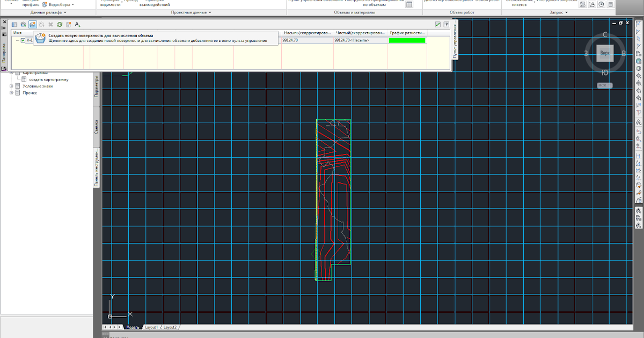This screenshot has height=338, width=644.
Task: Switch to the Layout1 tab
Action: point(151,327)
